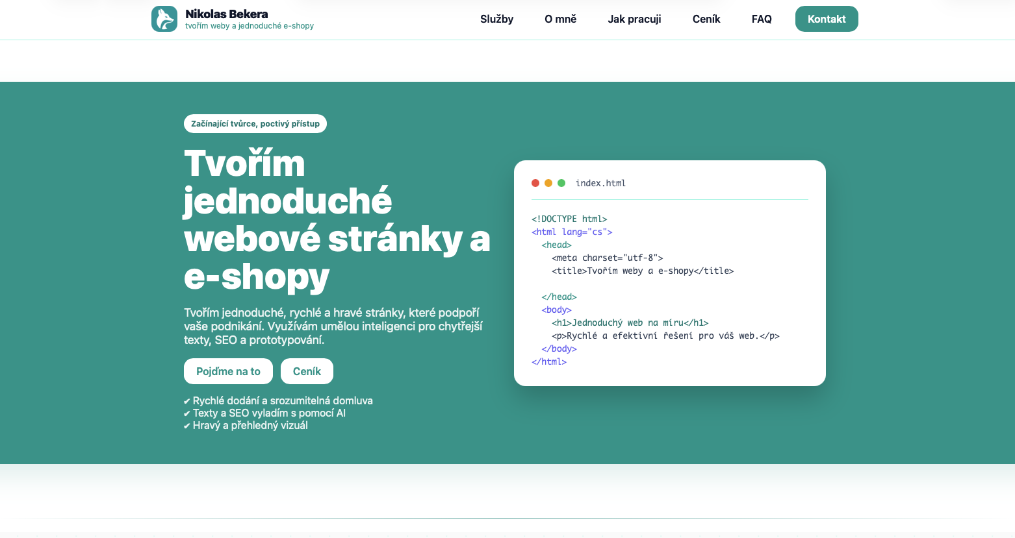Click the yellow dot in code window

pyautogui.click(x=548, y=183)
